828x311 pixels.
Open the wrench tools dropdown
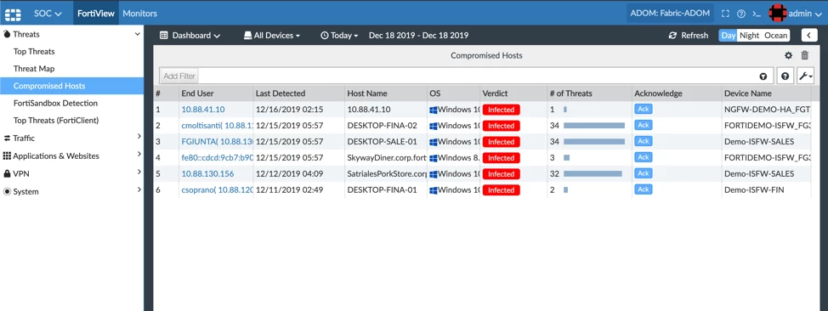coord(806,76)
